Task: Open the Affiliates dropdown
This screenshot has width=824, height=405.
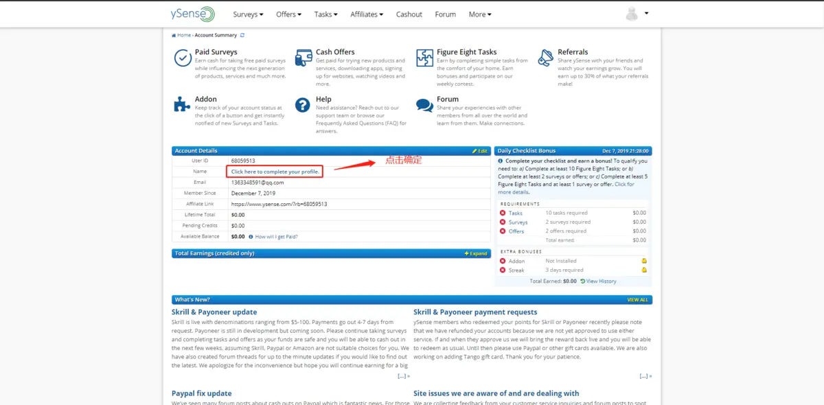Action: click(367, 14)
